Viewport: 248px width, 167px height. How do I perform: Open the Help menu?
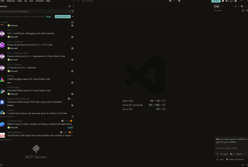(48, 1)
